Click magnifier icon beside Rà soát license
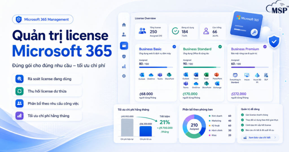The height and width of the screenshot is (152, 289). 19,79
